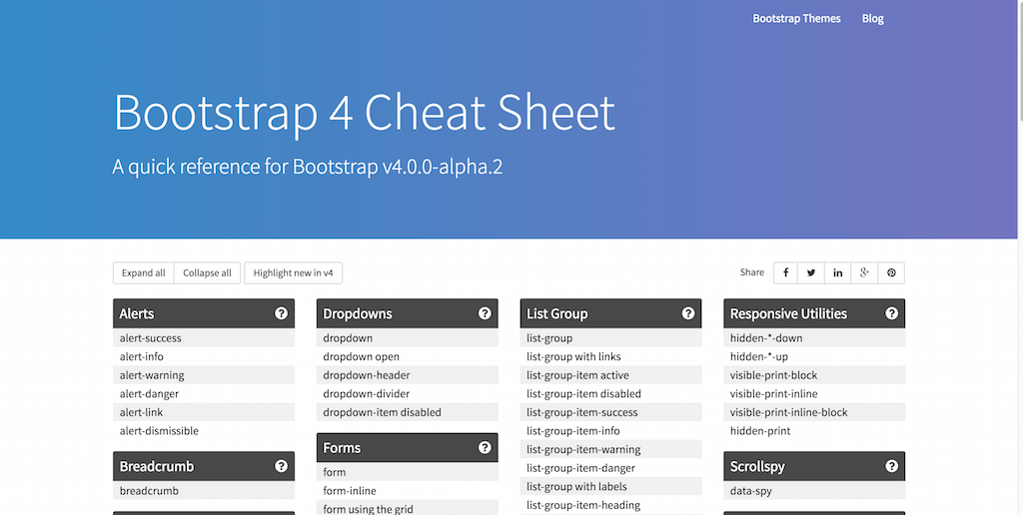Select list-group-item active
The width and height of the screenshot is (1023, 515).
coord(610,375)
